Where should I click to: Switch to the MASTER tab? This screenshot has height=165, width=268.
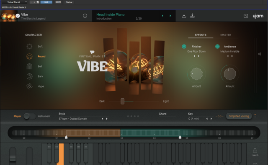click(226, 35)
